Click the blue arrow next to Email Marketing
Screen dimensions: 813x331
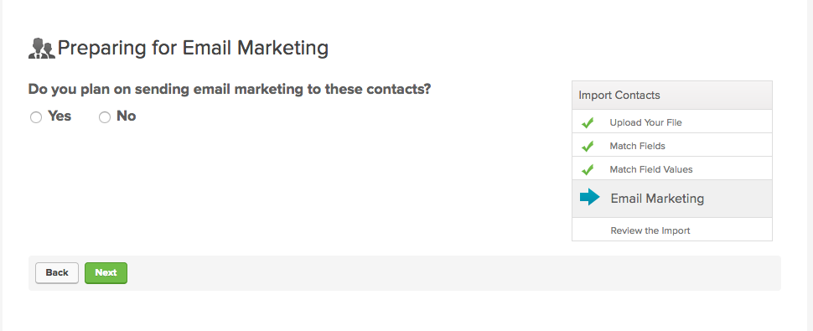(589, 198)
